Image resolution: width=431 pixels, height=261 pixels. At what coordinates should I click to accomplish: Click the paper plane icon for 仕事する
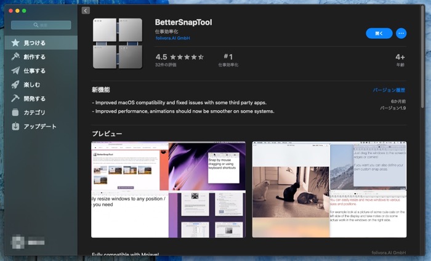pos(15,71)
